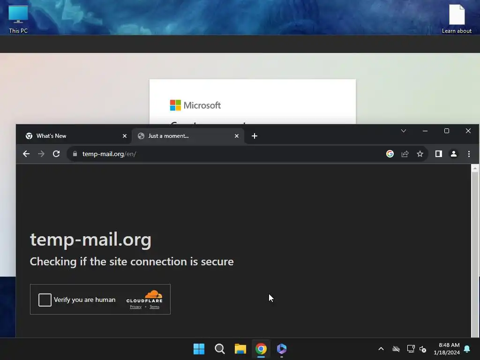Close the What's New tab
The height and width of the screenshot is (360, 480).
(x=125, y=136)
